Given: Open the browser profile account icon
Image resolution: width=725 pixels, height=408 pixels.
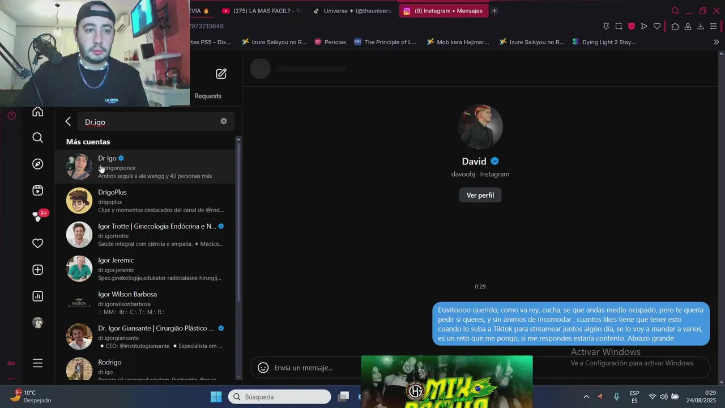Looking at the screenshot, I should point(688,26).
